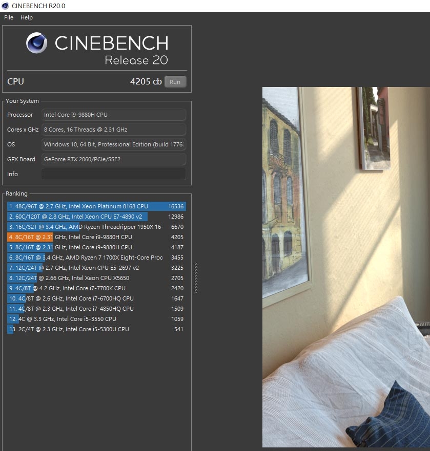Click the Cores x GHz field
430x451 pixels.
pos(113,130)
